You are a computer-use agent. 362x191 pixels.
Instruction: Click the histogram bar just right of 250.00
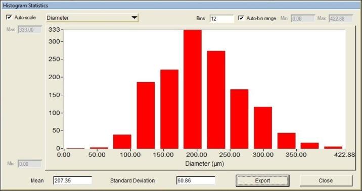coord(240,119)
